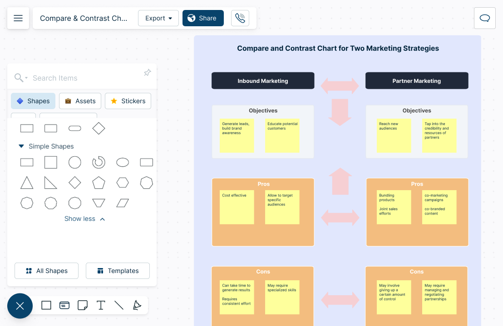Select the Card tool in bottom toolbar
The width and height of the screenshot is (503, 326).
[x=64, y=305]
